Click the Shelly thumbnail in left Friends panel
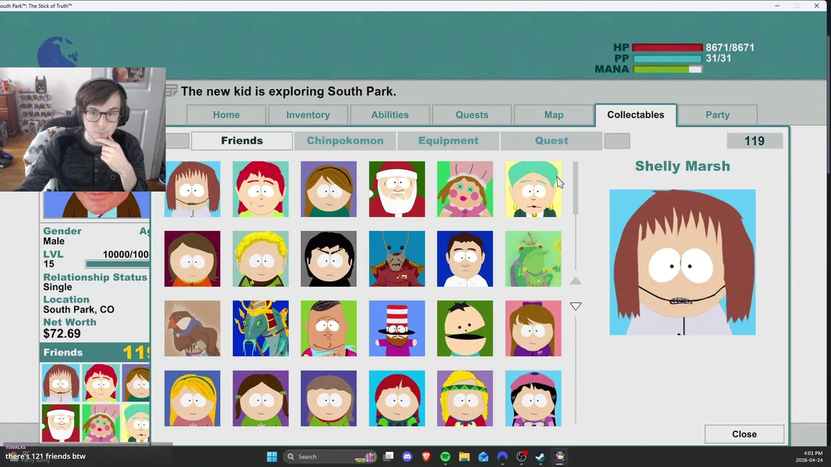 tap(60, 383)
